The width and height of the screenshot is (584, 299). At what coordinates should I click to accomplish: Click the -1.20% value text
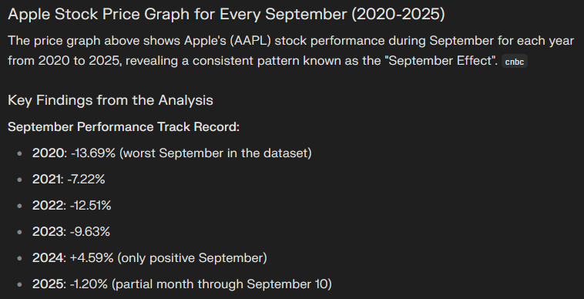[89, 284]
